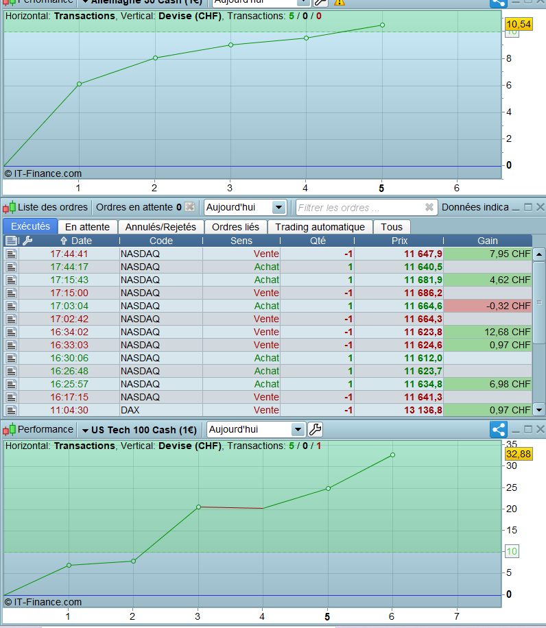Switch to the Exécutés tab

[30, 226]
